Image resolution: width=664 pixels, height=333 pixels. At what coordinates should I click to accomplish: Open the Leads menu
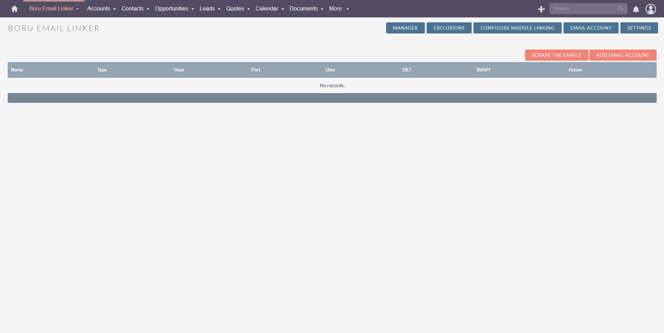[x=210, y=9]
